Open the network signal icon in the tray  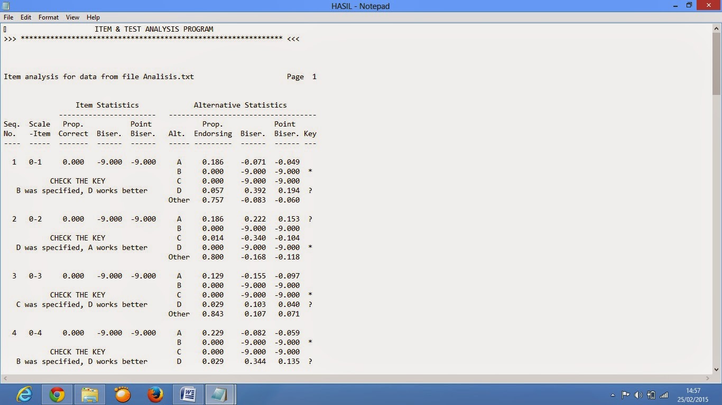(x=664, y=395)
